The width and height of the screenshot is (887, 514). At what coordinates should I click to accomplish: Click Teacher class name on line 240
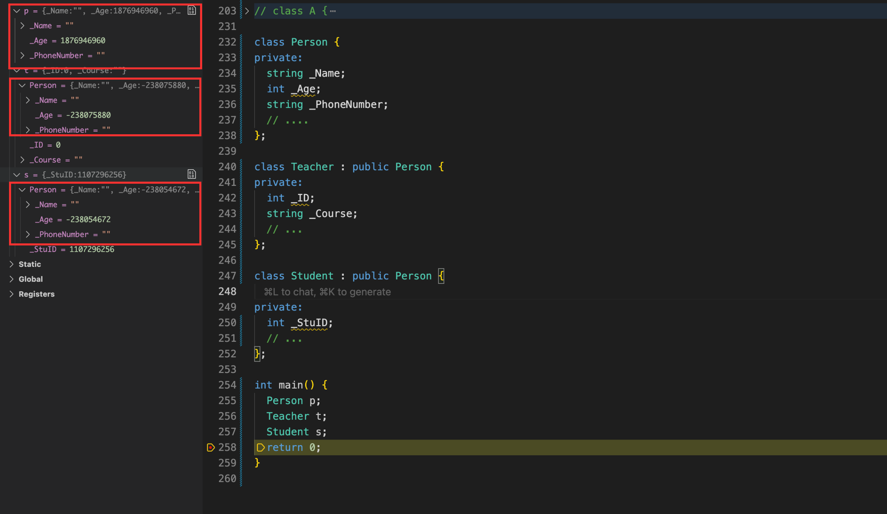point(312,167)
